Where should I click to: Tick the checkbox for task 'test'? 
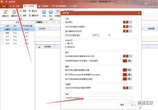point(2,36)
